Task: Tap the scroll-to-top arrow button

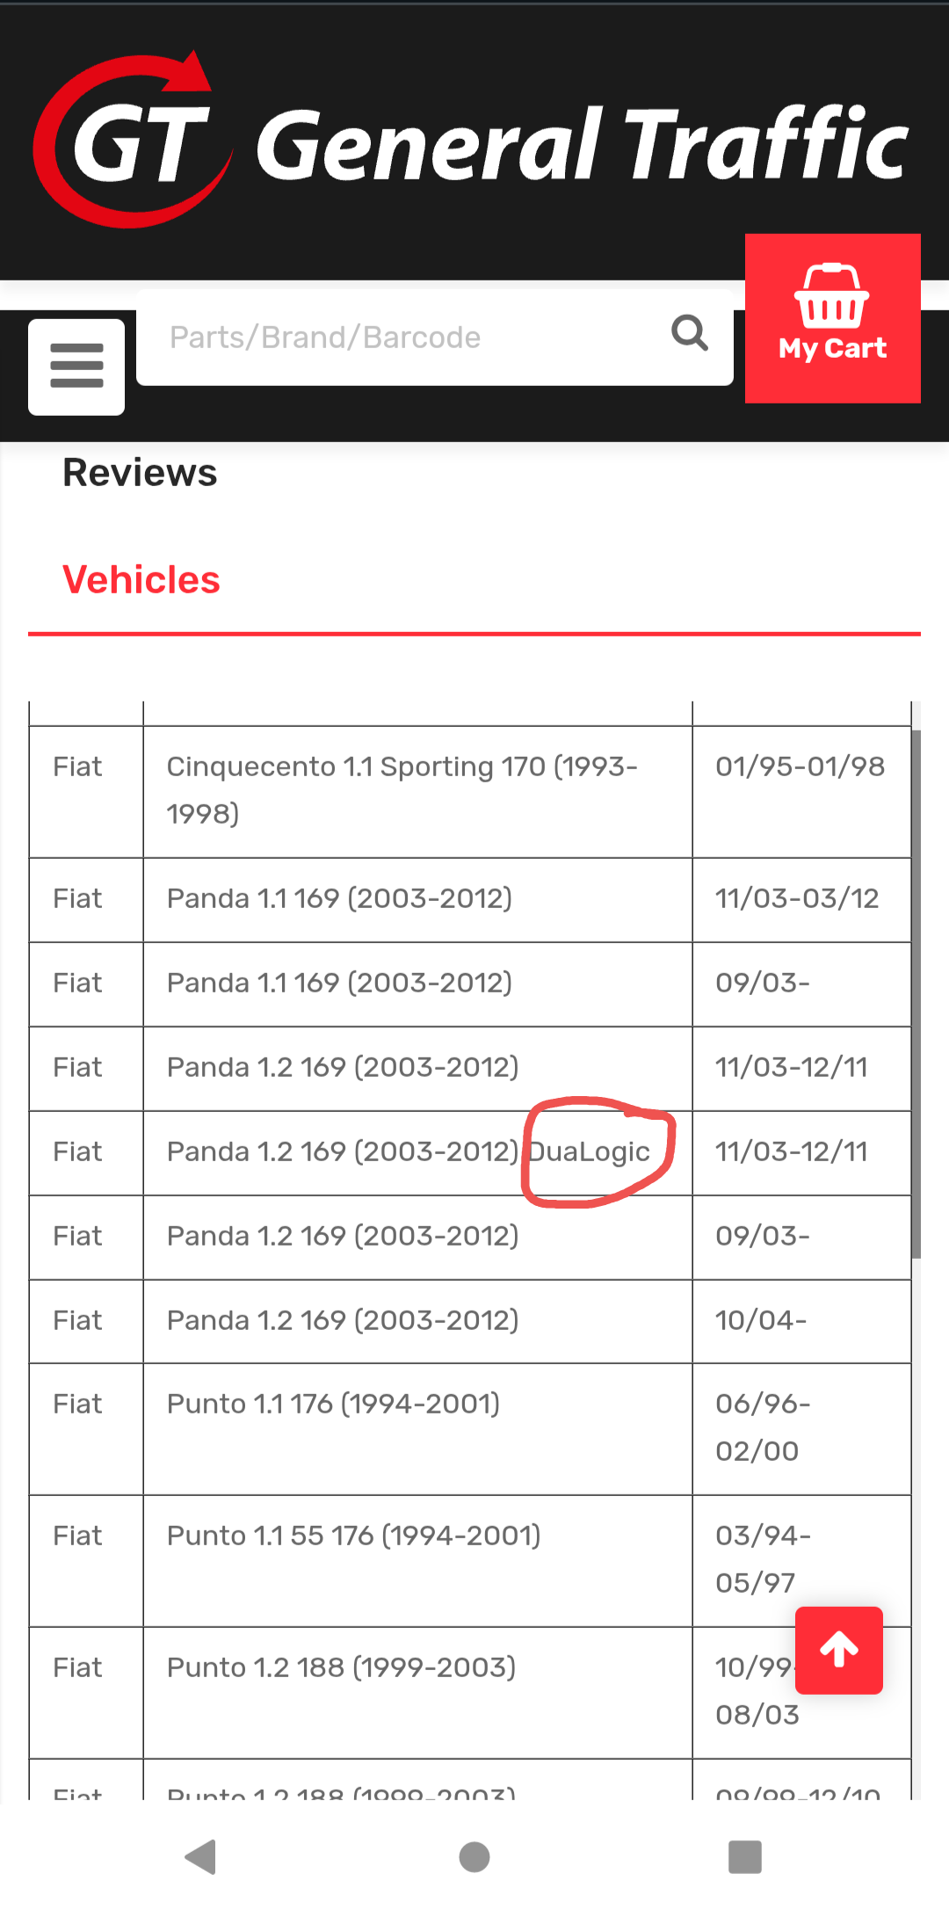Action: click(839, 1650)
